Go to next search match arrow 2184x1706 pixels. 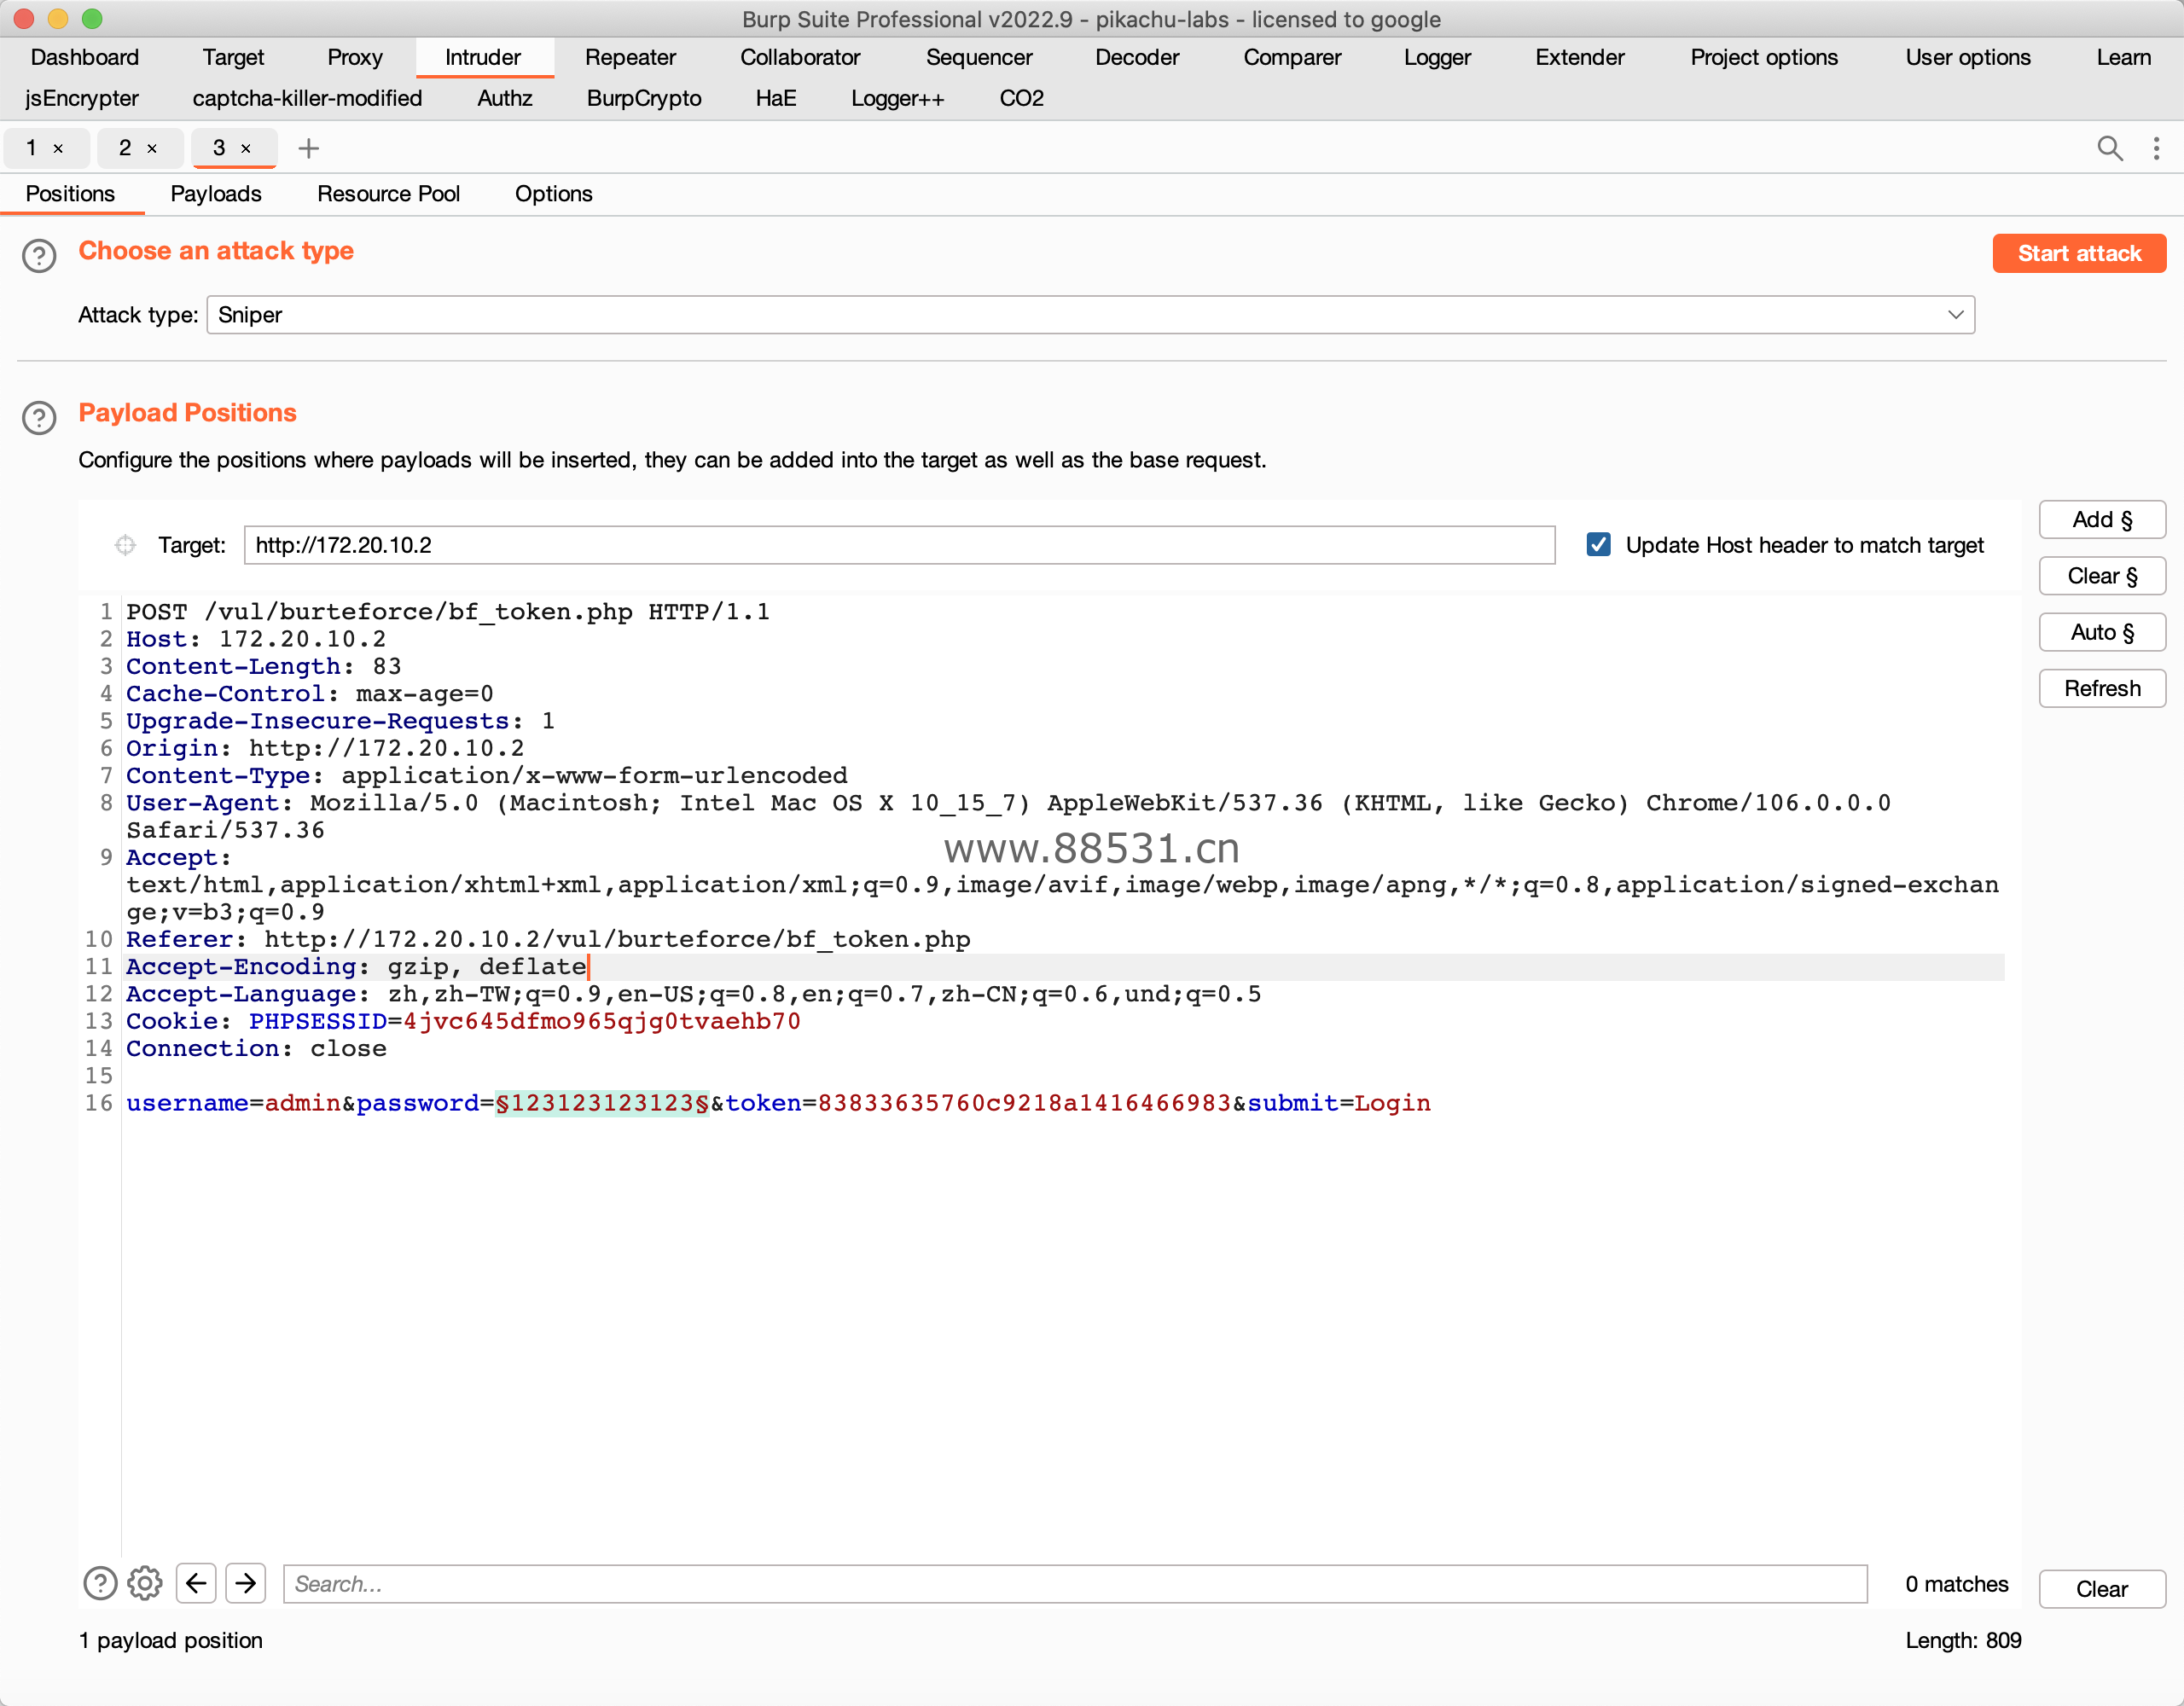coord(246,1583)
